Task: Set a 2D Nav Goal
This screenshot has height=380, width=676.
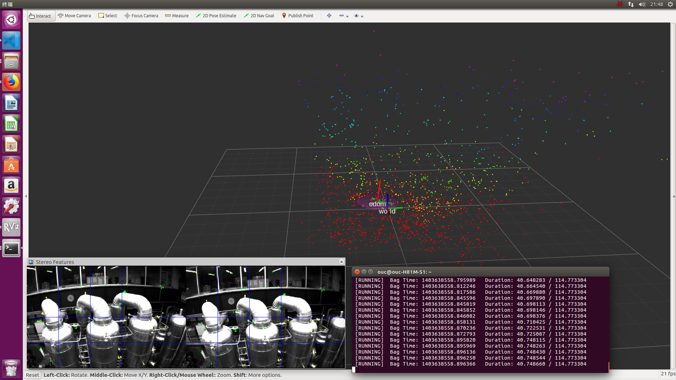Action: click(259, 16)
